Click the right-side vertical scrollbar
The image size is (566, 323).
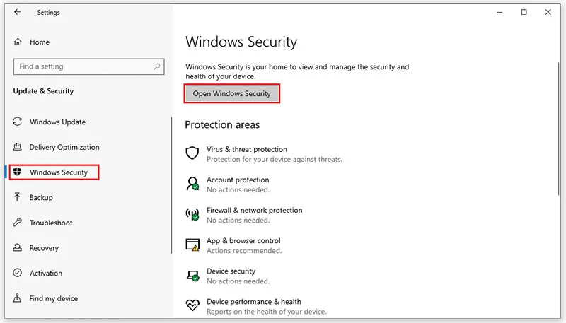point(559,129)
